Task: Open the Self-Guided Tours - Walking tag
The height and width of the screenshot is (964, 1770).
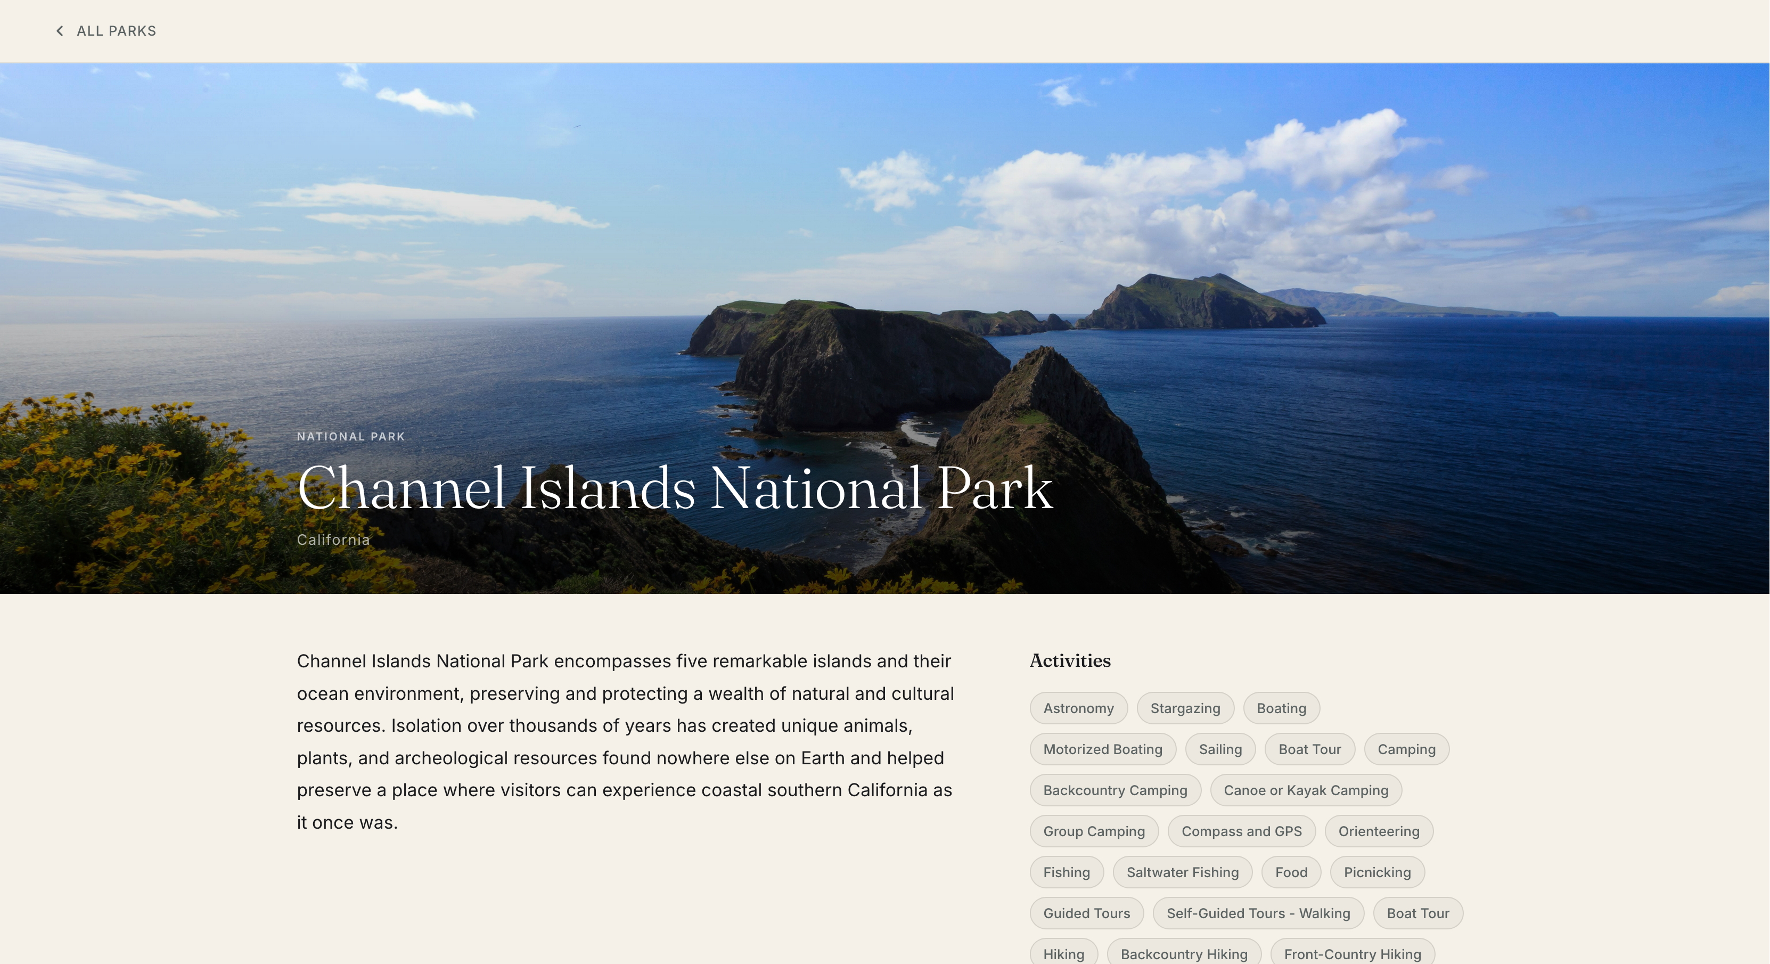Action: 1258,913
